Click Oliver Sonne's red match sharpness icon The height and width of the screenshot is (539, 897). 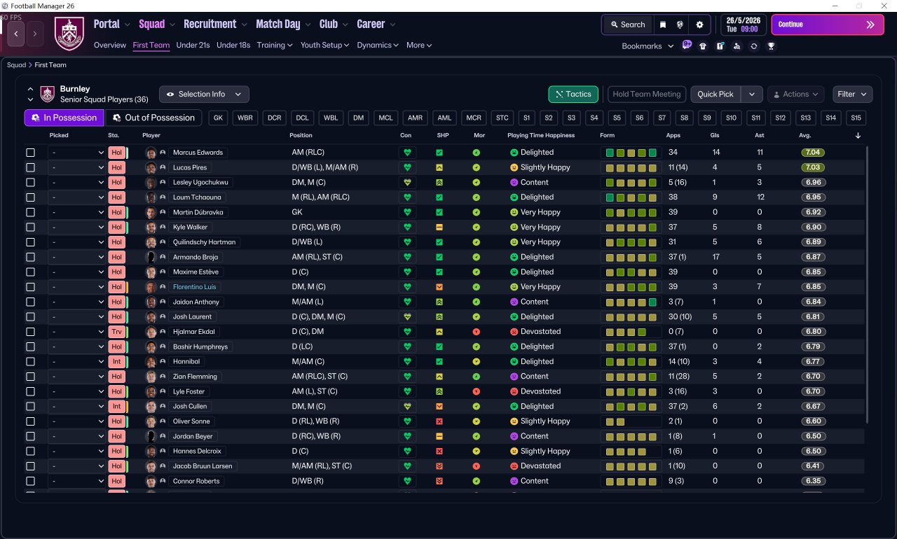(439, 421)
